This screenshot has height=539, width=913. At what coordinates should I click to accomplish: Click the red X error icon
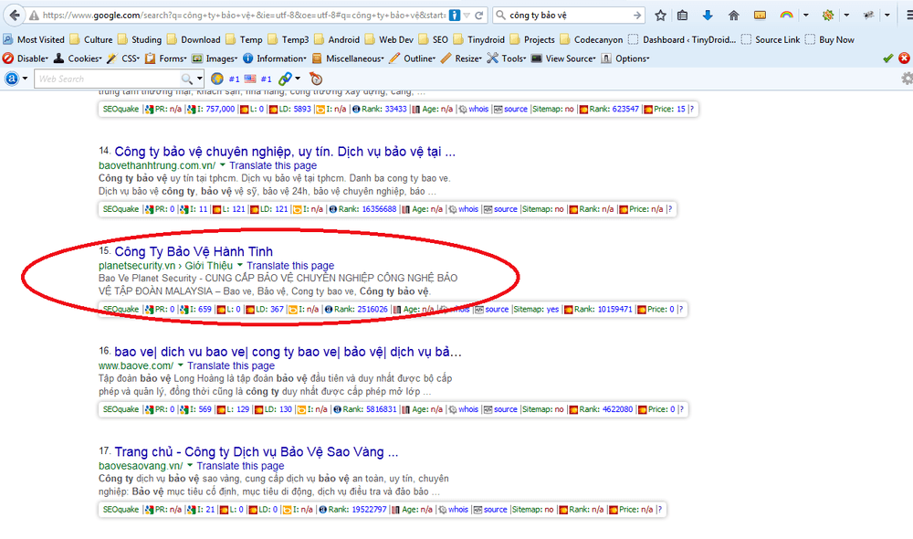[x=904, y=58]
